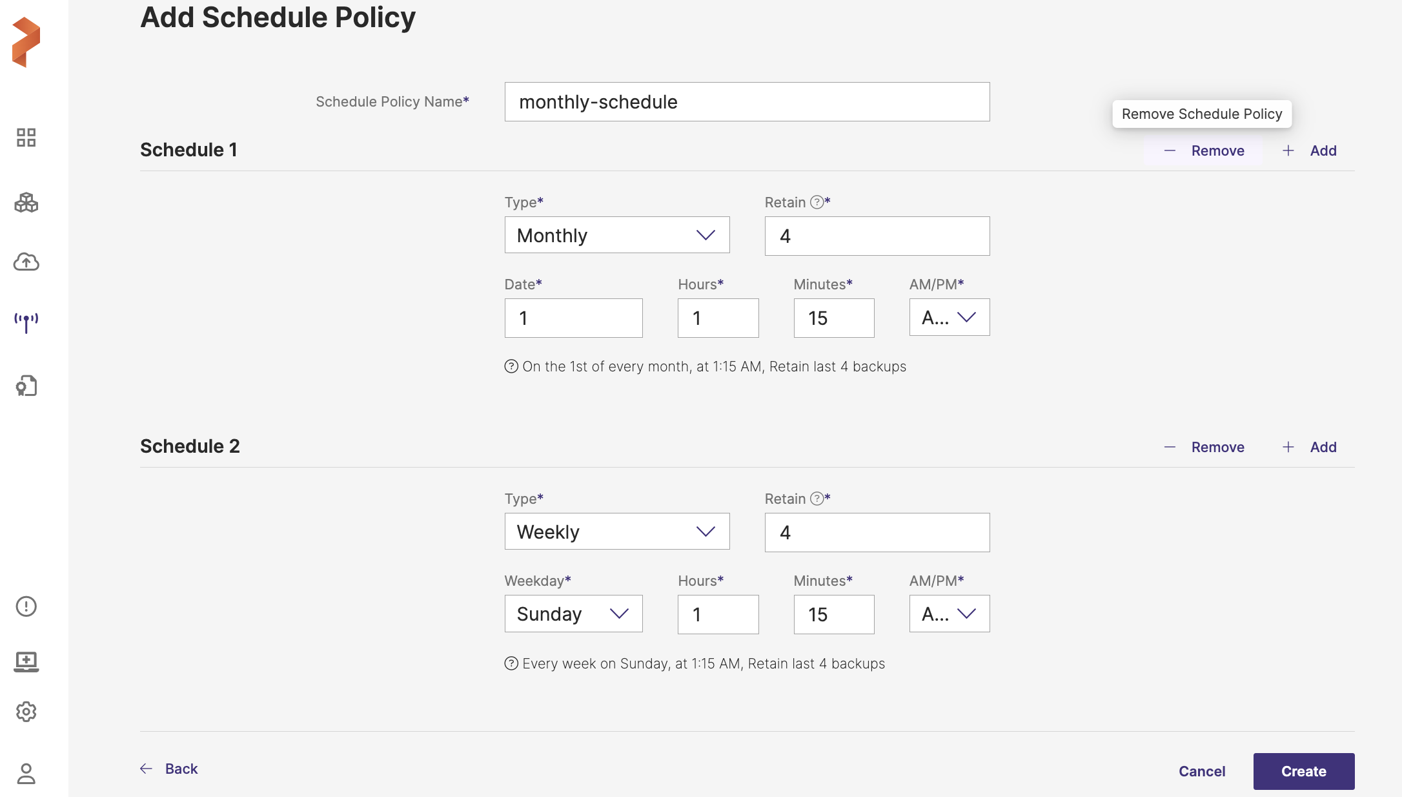Expand the Monthly type dropdown
Viewport: 1402px width, 797px height.
click(616, 235)
